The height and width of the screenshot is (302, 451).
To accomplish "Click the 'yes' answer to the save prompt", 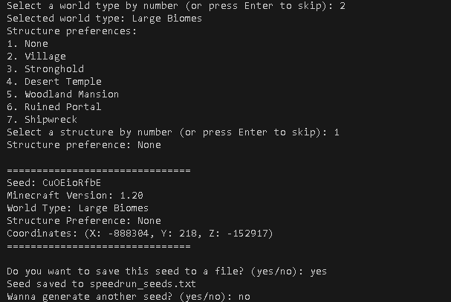I will 317,272.
